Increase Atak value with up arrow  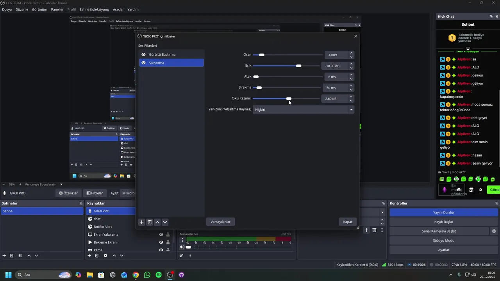(x=351, y=75)
